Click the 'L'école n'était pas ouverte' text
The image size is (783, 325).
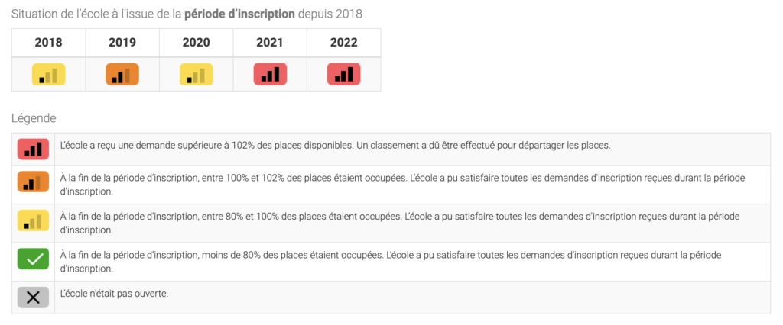click(x=114, y=294)
